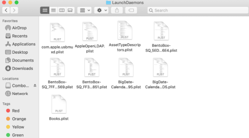Viewport: 249px width, 138px height.
Task: Go forward with the right arrow button
Action: [14, 10]
